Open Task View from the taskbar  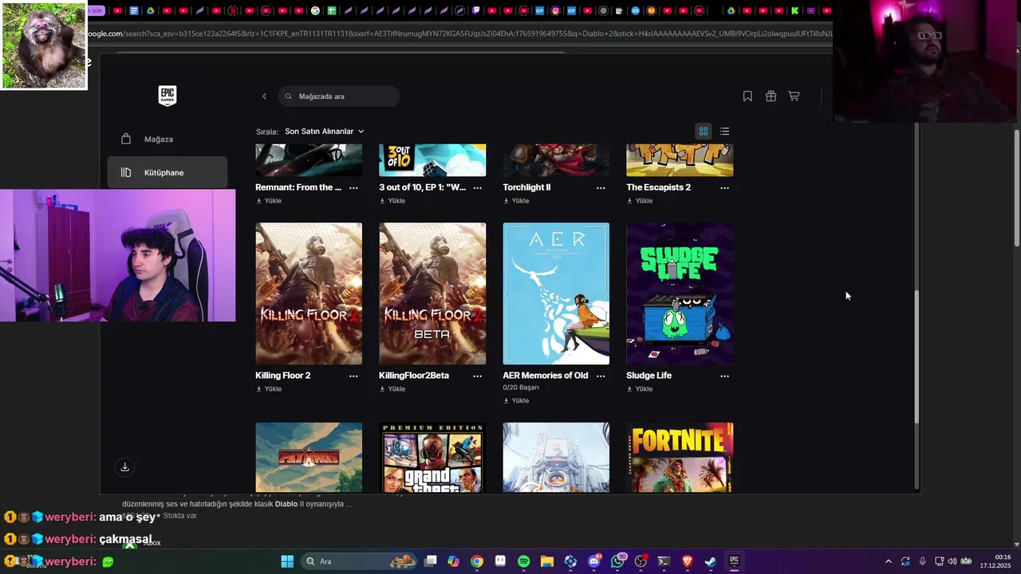pyautogui.click(x=431, y=561)
